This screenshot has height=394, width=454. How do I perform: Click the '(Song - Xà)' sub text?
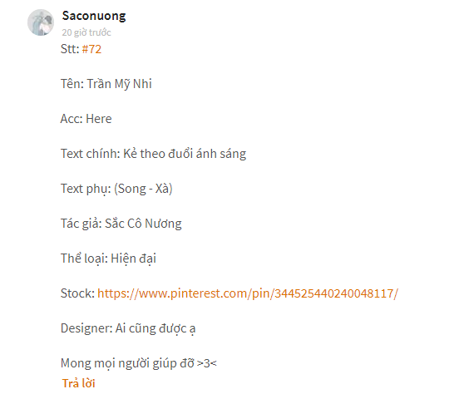click(143, 189)
